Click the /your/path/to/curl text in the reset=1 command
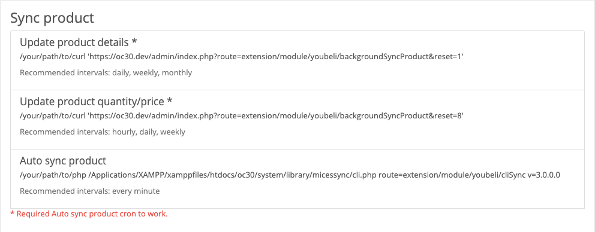Viewport: 595px width, 232px height. point(53,56)
